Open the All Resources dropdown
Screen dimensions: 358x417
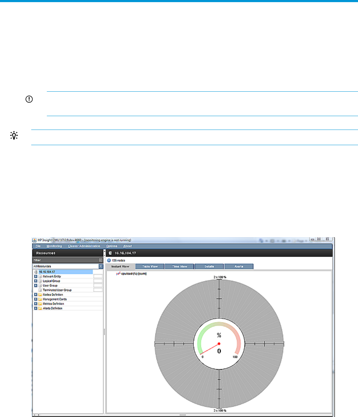pyautogui.click(x=101, y=266)
